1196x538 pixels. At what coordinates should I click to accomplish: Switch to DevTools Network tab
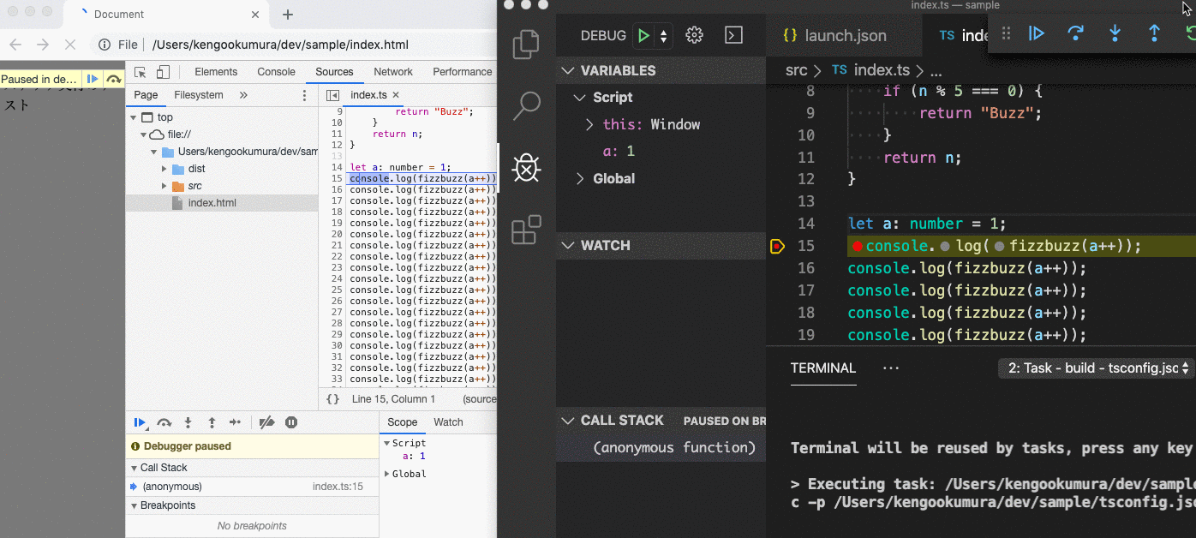(x=393, y=72)
